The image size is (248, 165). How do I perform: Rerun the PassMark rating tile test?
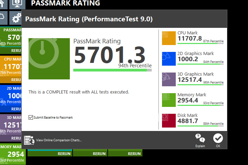click(11, 51)
